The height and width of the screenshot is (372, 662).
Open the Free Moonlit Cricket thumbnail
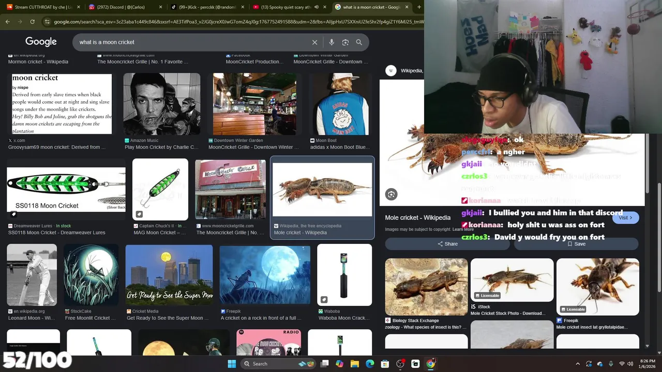point(91,275)
